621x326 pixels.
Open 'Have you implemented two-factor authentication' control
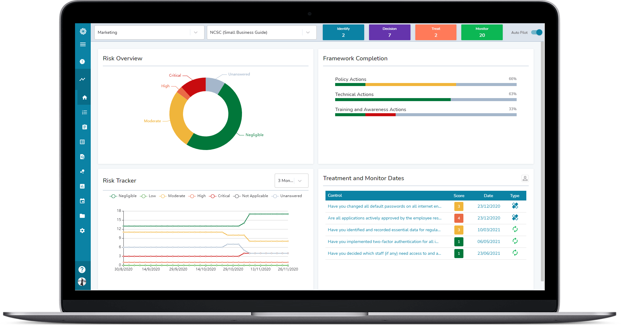383,241
